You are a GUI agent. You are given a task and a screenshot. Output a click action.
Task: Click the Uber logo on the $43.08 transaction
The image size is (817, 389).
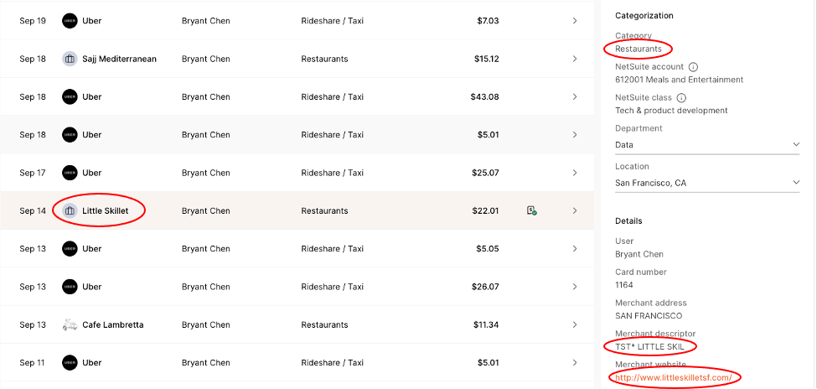pyautogui.click(x=70, y=97)
